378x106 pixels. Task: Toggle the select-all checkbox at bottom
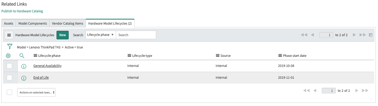click(9, 92)
